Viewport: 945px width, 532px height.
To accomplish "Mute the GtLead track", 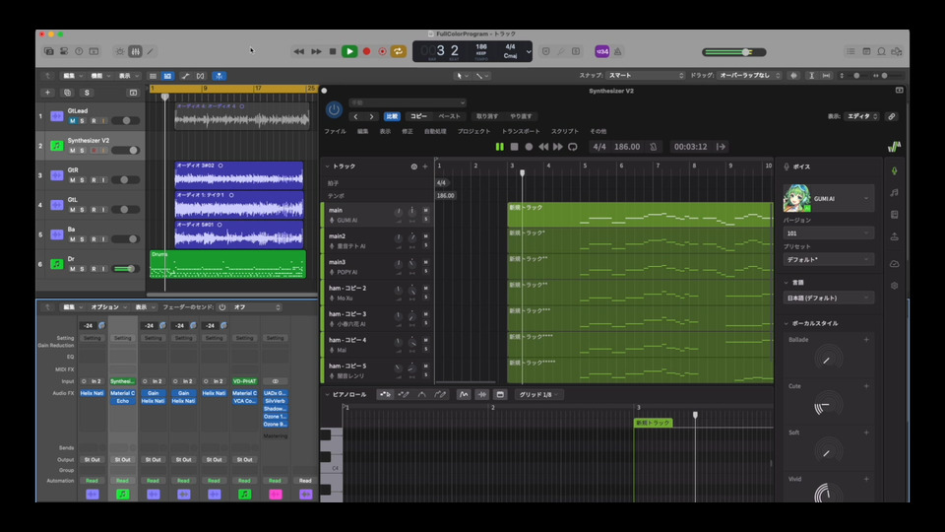I will click(73, 120).
